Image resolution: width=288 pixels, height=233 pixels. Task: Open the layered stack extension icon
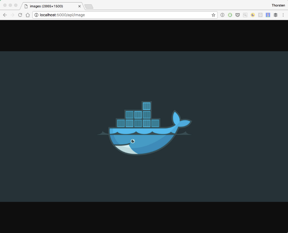[275, 15]
